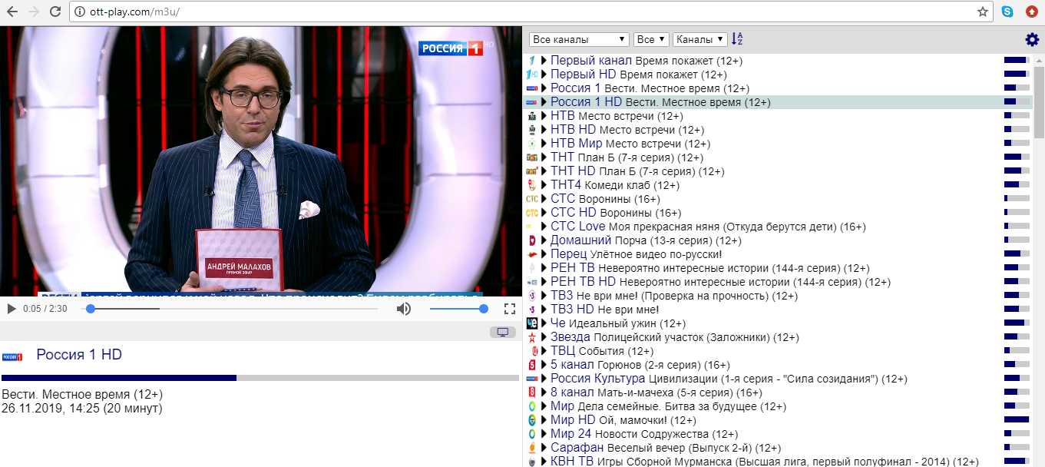
Task: Expand the НТВ channel triangle
Action: (544, 116)
